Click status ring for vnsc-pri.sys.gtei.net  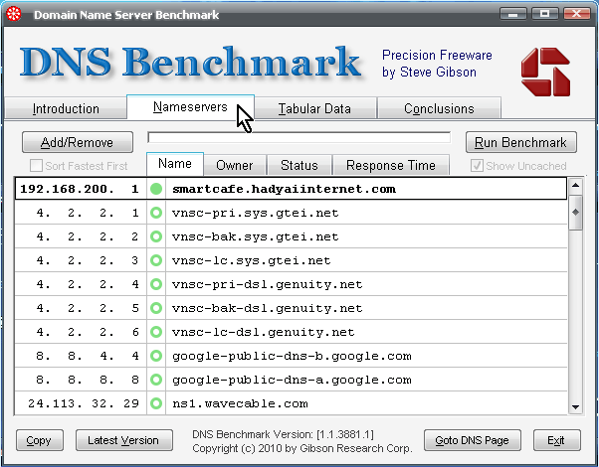(x=156, y=213)
